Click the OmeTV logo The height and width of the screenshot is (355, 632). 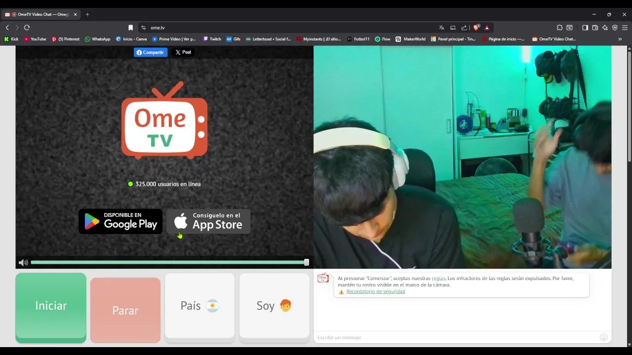click(164, 120)
